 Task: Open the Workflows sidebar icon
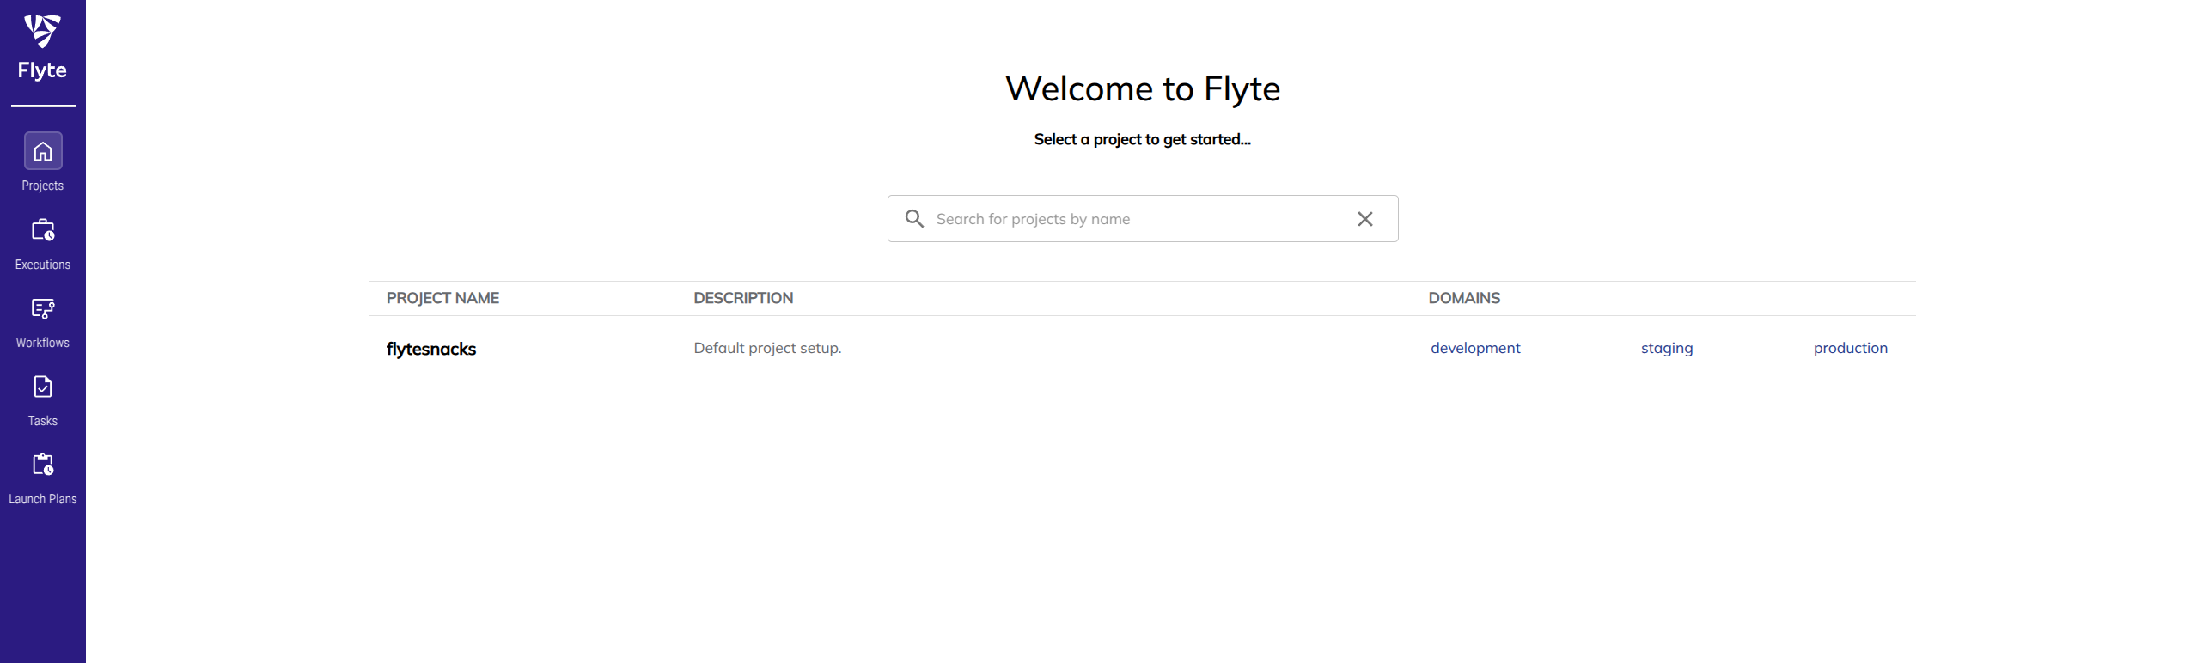pos(43,309)
